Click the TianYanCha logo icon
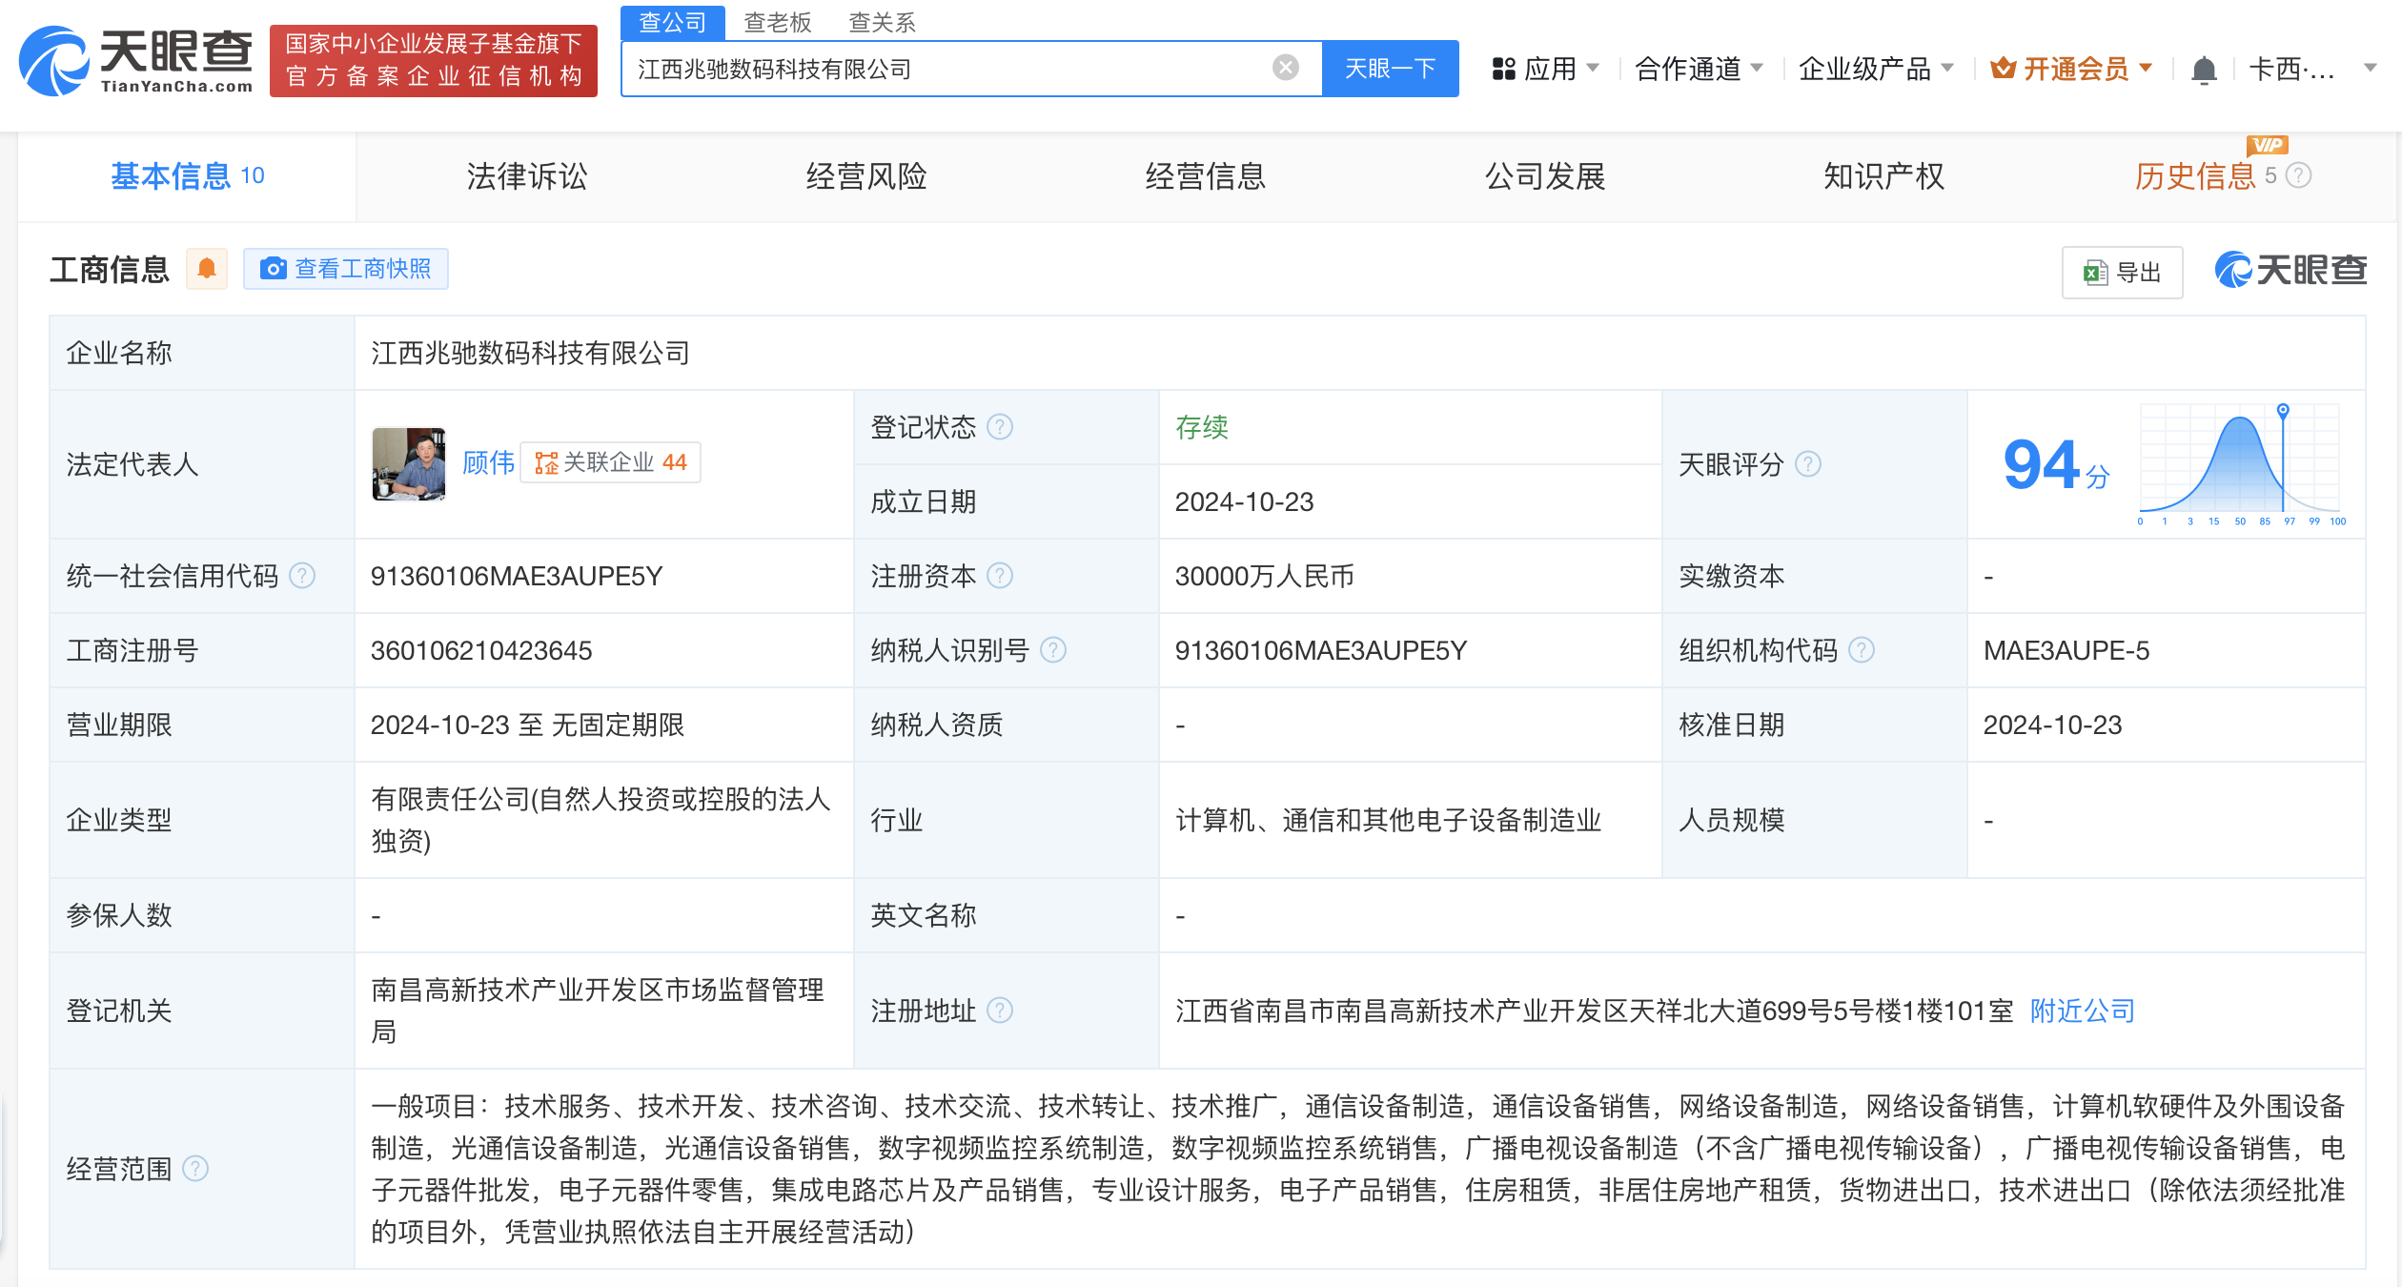 (55, 61)
